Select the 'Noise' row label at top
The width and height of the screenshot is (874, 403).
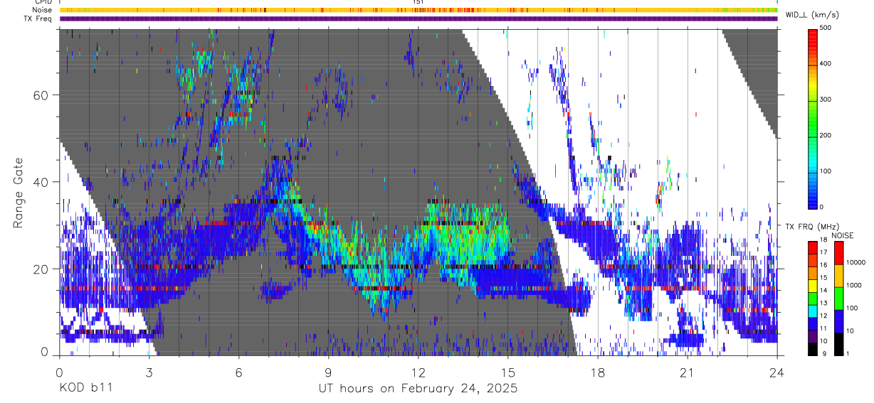click(x=42, y=10)
